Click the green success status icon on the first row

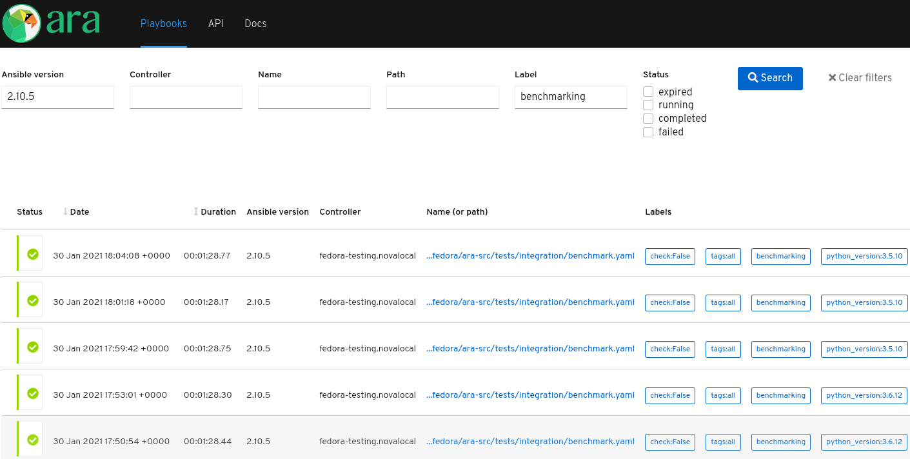(x=32, y=253)
